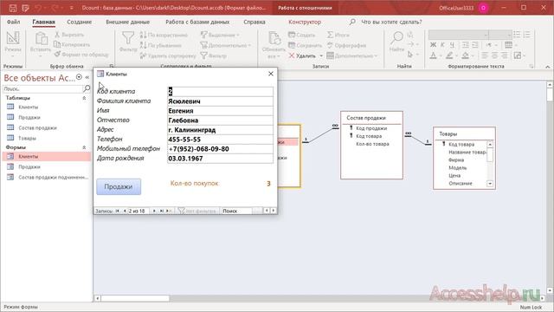This screenshot has height=312, width=554.
Task: Collapse the Формы group
Action: click(84, 147)
